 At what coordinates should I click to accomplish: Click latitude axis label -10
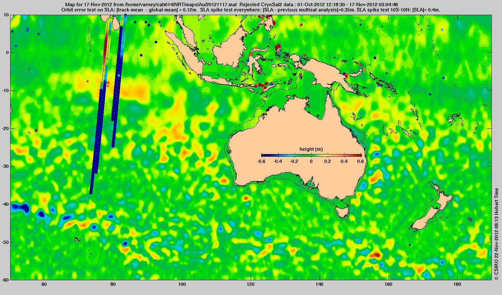(x=6, y=90)
